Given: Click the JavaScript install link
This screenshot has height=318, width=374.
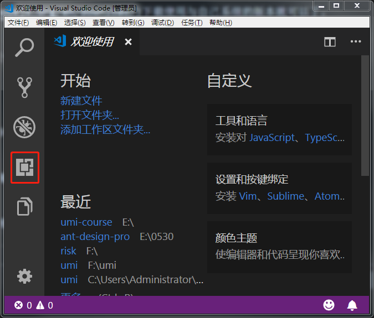Looking at the screenshot, I should tap(272, 138).
